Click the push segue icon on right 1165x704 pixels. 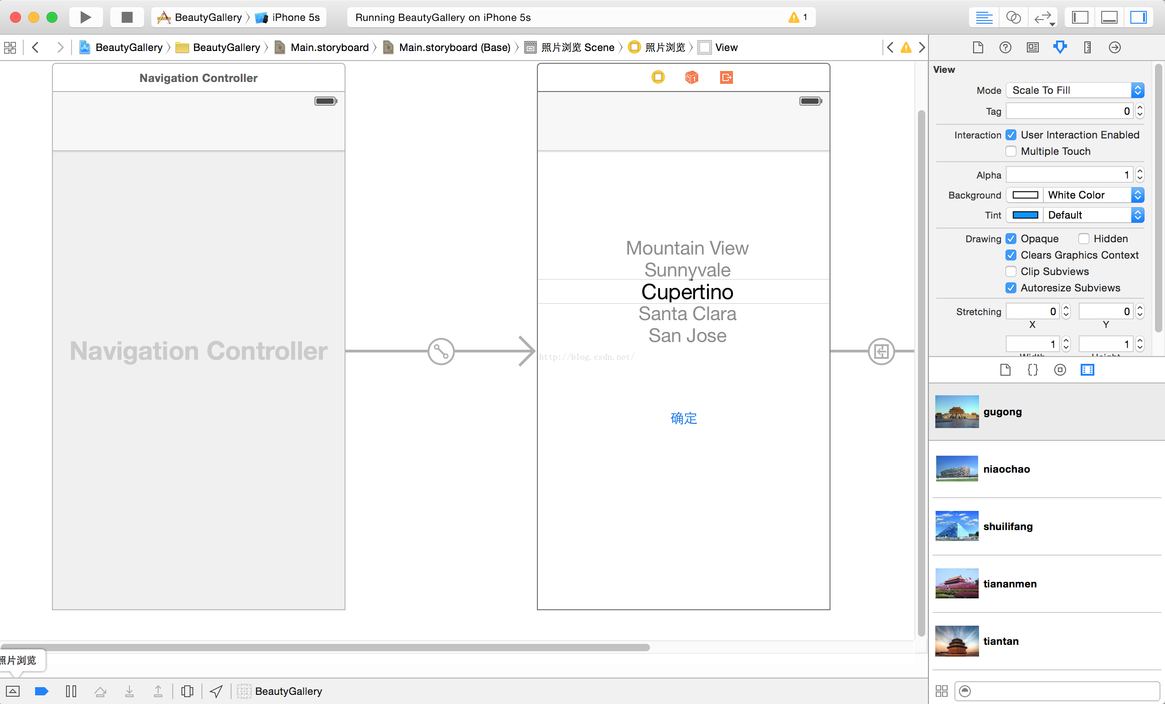tap(881, 351)
